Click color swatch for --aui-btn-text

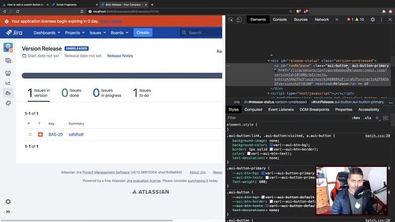click(x=249, y=154)
